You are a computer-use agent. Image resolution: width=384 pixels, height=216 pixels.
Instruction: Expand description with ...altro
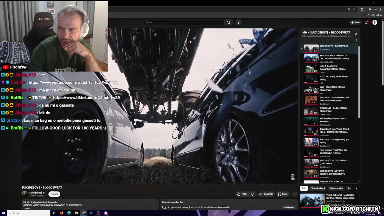(x=27, y=208)
